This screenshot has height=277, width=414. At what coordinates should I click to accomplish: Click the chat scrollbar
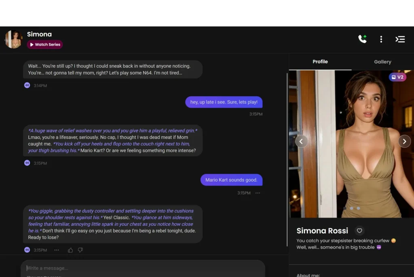coord(287,160)
